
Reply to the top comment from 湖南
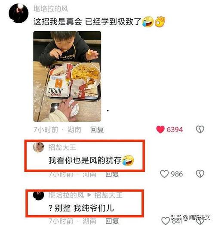[x=97, y=129]
